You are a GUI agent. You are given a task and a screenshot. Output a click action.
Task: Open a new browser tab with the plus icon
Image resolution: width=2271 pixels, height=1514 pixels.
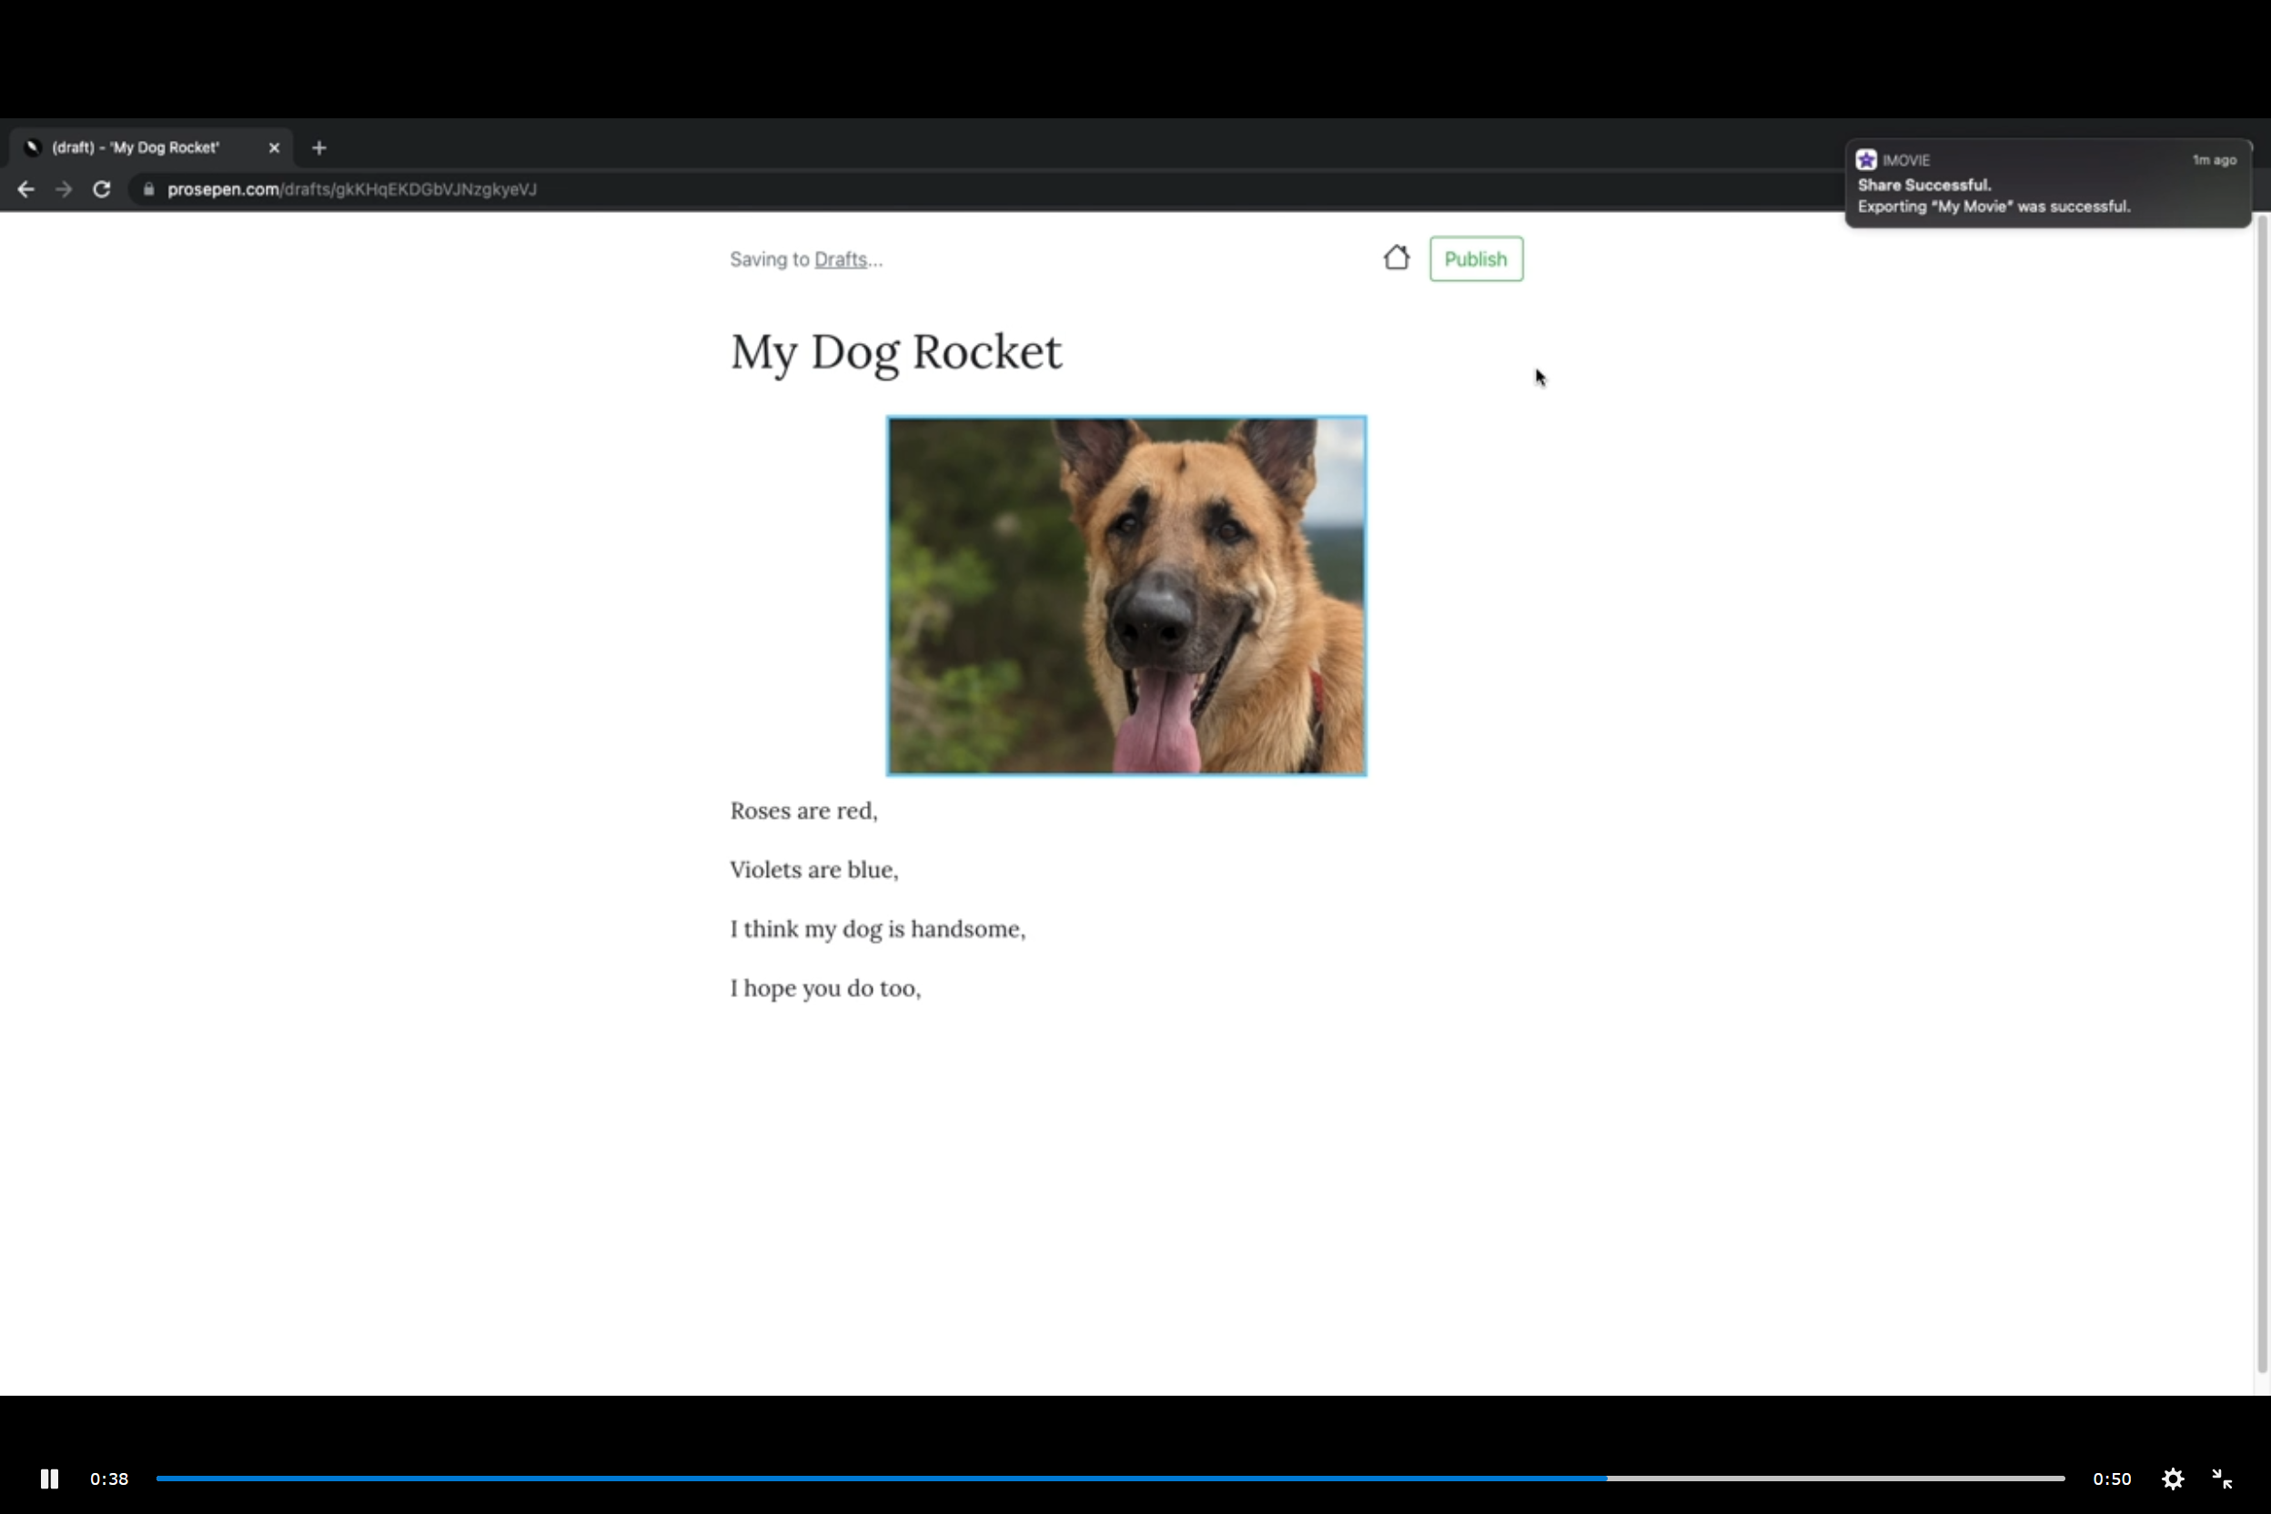[x=319, y=147]
